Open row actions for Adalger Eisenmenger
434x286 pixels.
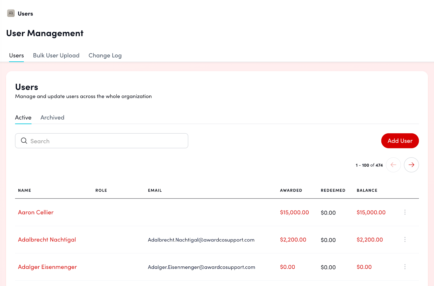click(x=405, y=267)
